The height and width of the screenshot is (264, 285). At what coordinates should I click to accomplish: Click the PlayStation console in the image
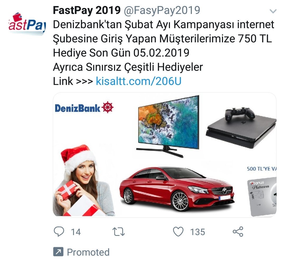[241, 128]
